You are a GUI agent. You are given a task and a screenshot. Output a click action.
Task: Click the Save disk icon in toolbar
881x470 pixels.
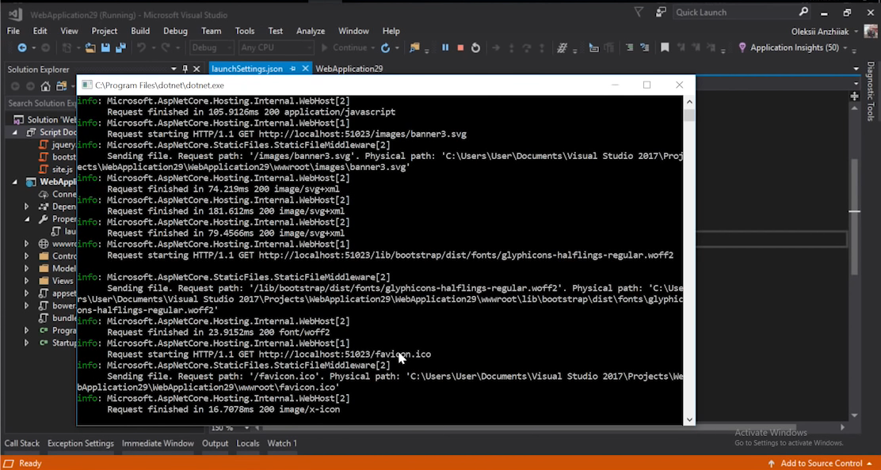coord(105,48)
